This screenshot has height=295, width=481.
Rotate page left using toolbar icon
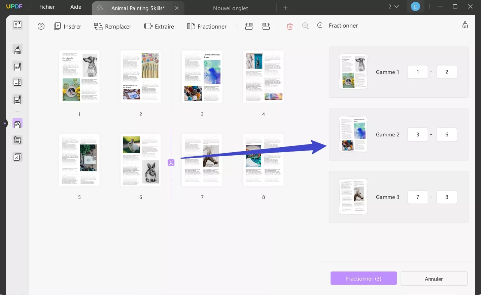click(249, 26)
